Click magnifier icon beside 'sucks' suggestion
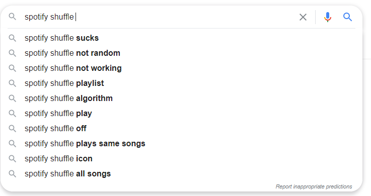The width and height of the screenshot is (371, 196). [x=12, y=38]
